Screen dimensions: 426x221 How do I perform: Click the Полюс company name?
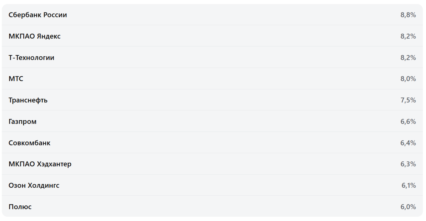tap(20, 207)
